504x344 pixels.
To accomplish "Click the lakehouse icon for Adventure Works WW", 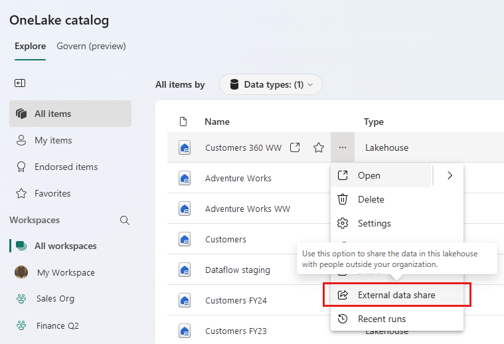I will [x=185, y=209].
